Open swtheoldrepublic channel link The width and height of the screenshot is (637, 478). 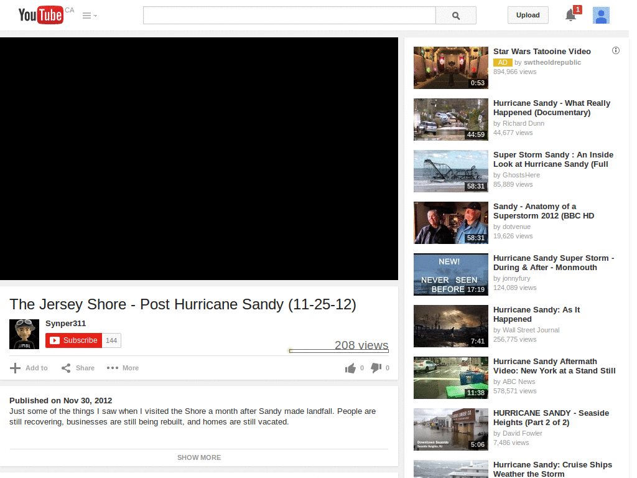[x=552, y=62]
